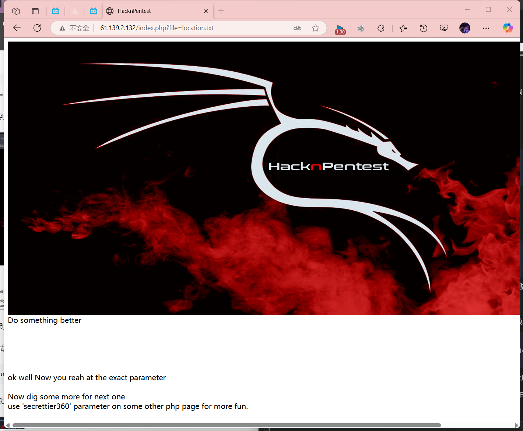Switch to the first pinned bilibili tab
The height and width of the screenshot is (431, 523).
coord(56,11)
